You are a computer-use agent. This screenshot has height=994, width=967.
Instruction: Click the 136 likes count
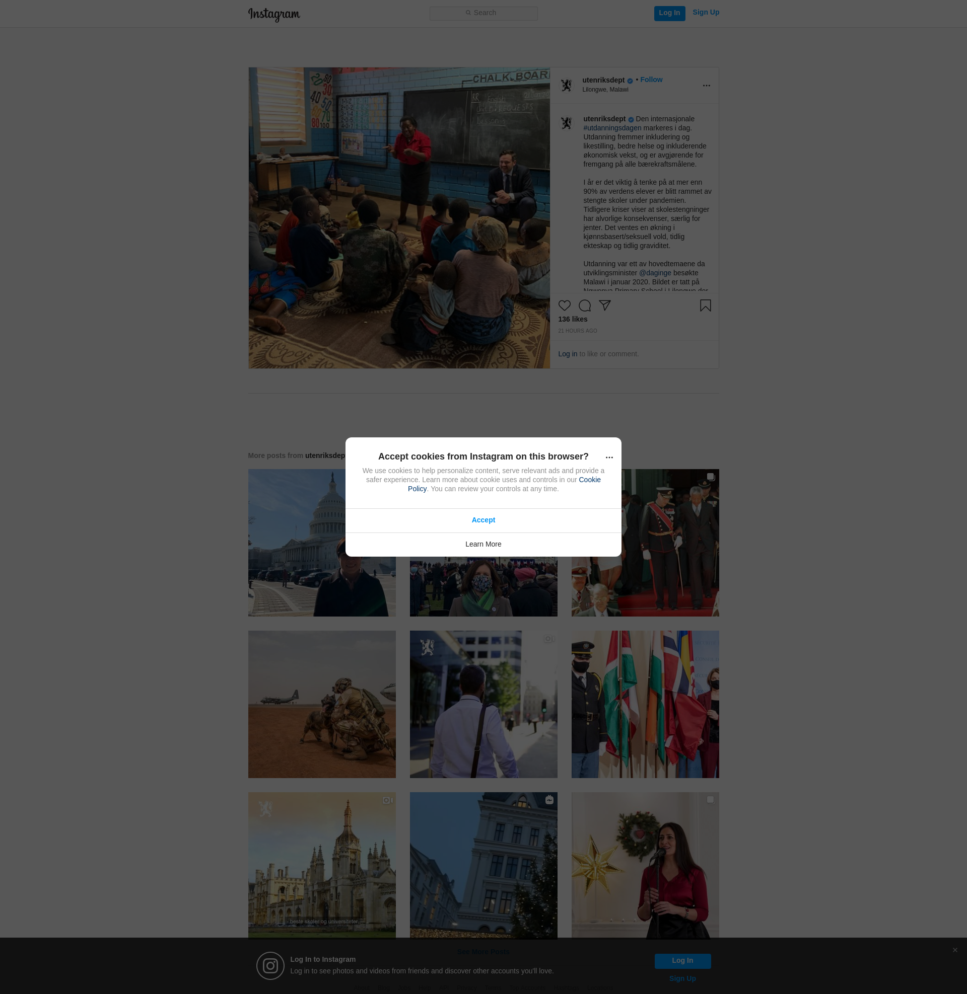[x=572, y=319]
